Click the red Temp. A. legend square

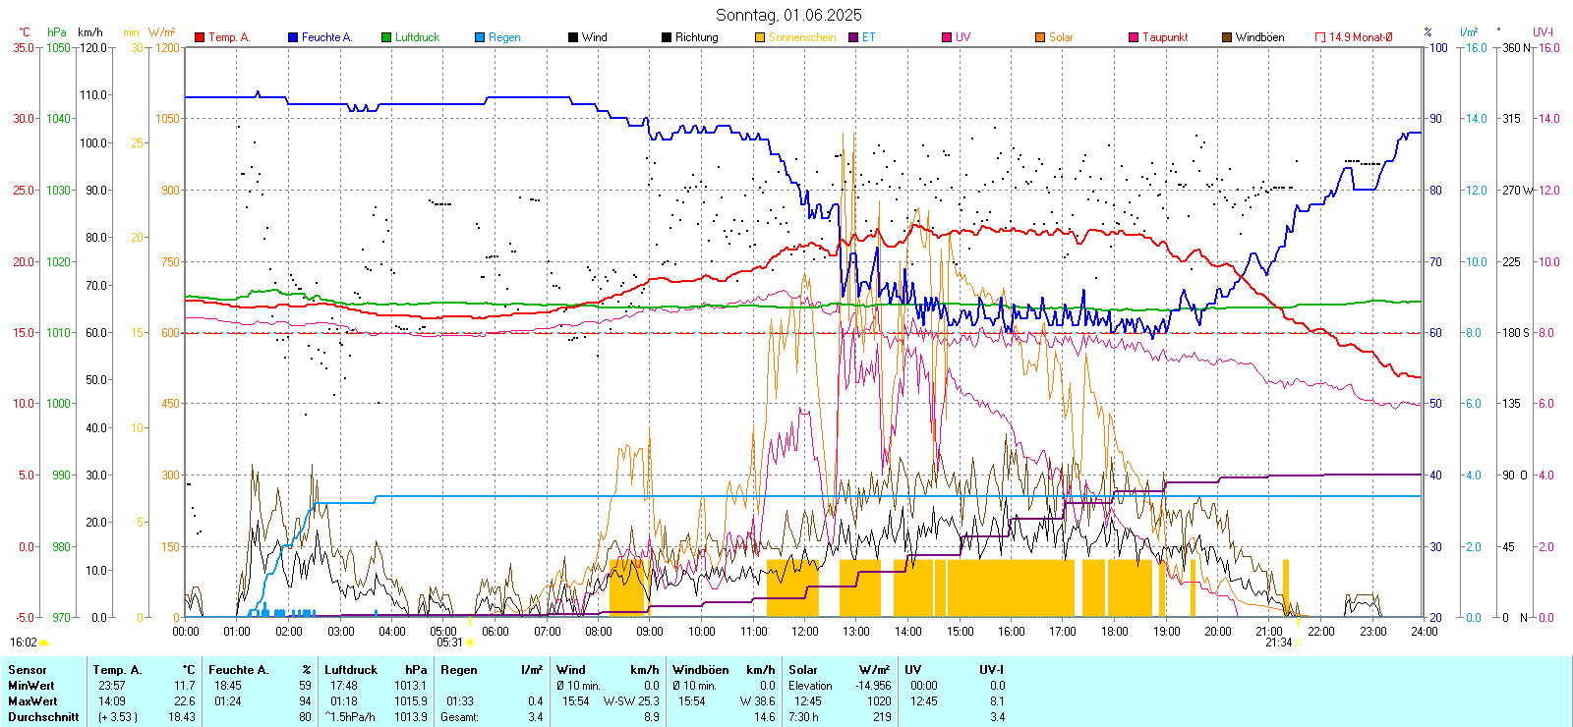pyautogui.click(x=200, y=37)
